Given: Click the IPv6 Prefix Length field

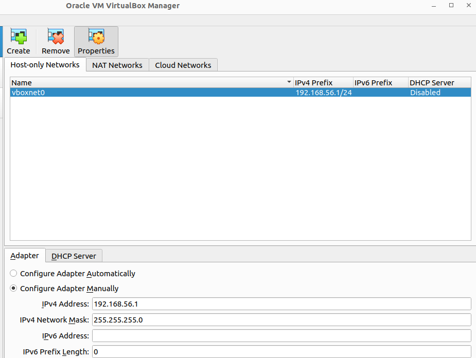Looking at the screenshot, I should click(x=281, y=352).
